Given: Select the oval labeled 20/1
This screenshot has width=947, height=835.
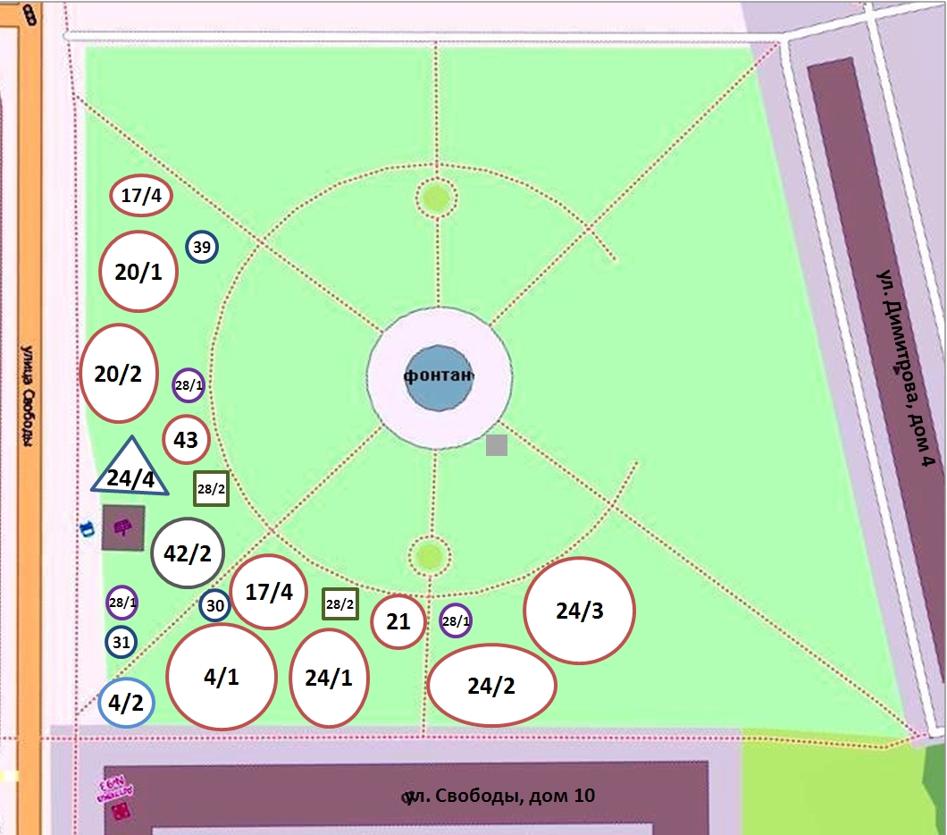Looking at the screenshot, I should (x=138, y=272).
